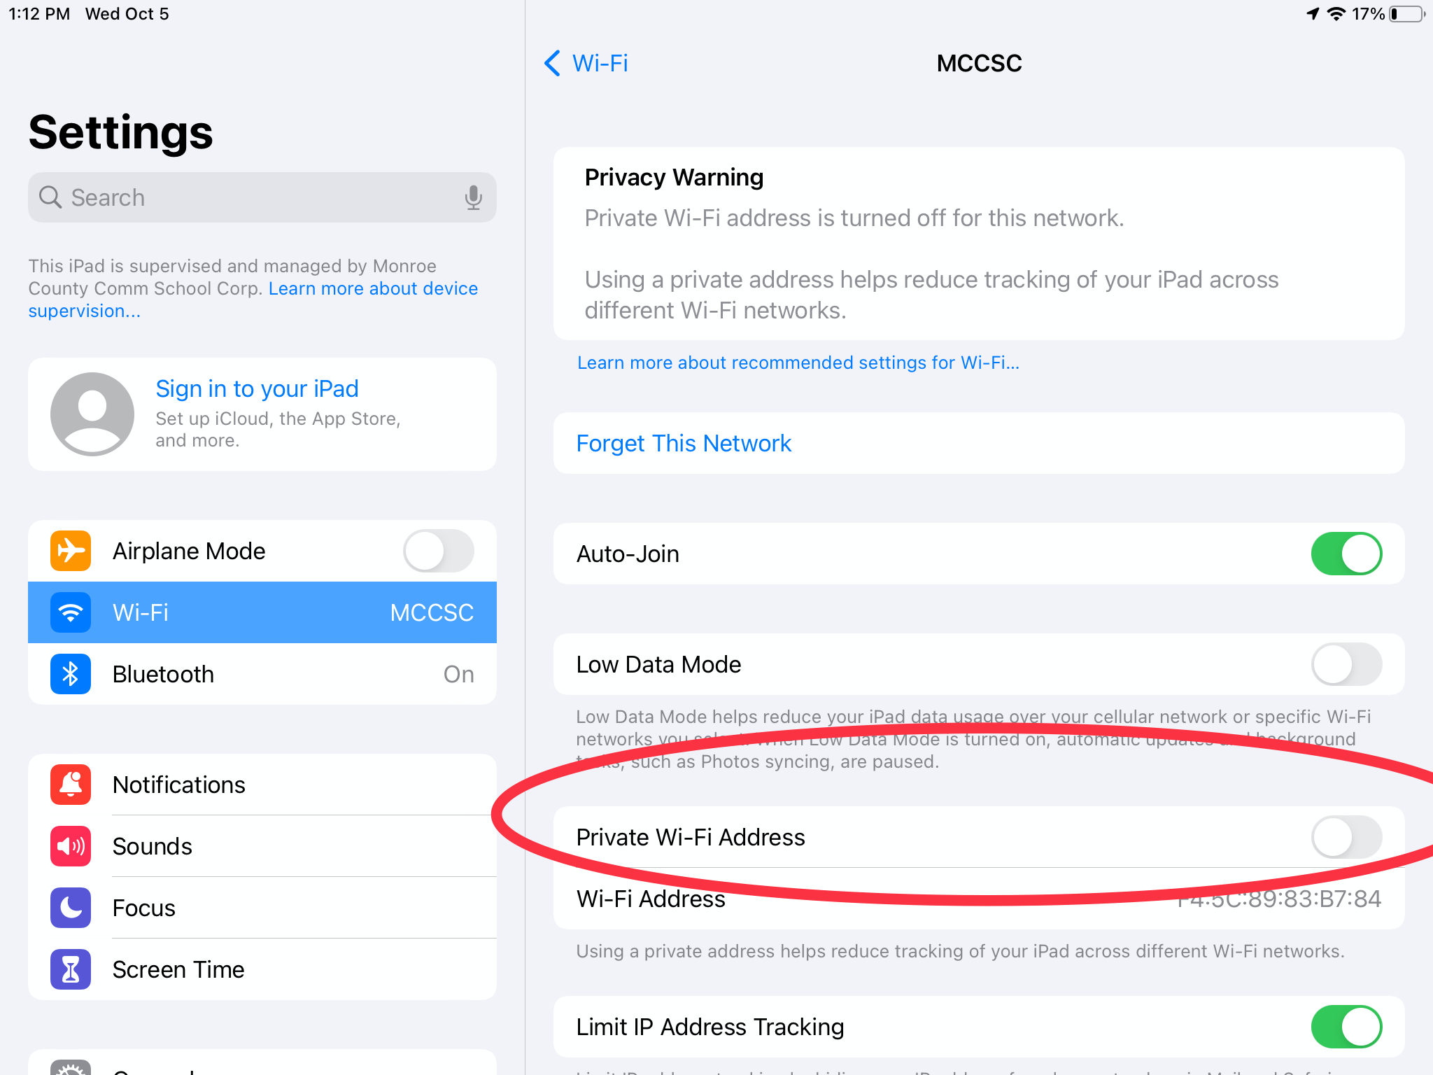Open recommended Wi-Fi settings link
Screen dimensions: 1433x1075
[798, 363]
